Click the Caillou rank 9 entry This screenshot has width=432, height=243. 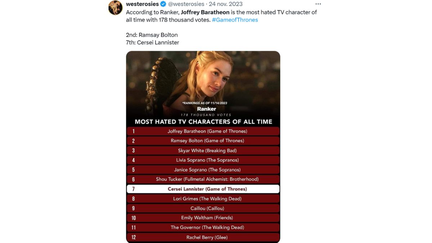tap(203, 208)
